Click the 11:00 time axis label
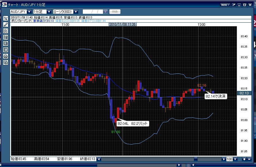This screenshot has height=167, width=256. point(65,25)
